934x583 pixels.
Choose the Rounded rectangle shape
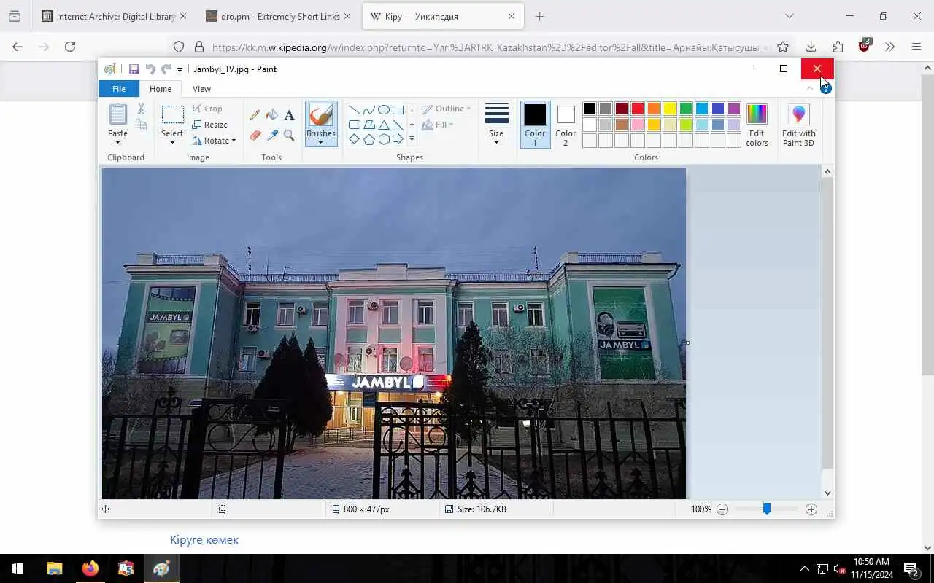tap(354, 125)
